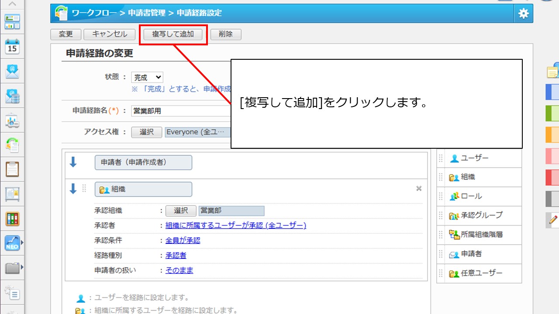Click the 削除 button
559x314 pixels.
(226, 34)
